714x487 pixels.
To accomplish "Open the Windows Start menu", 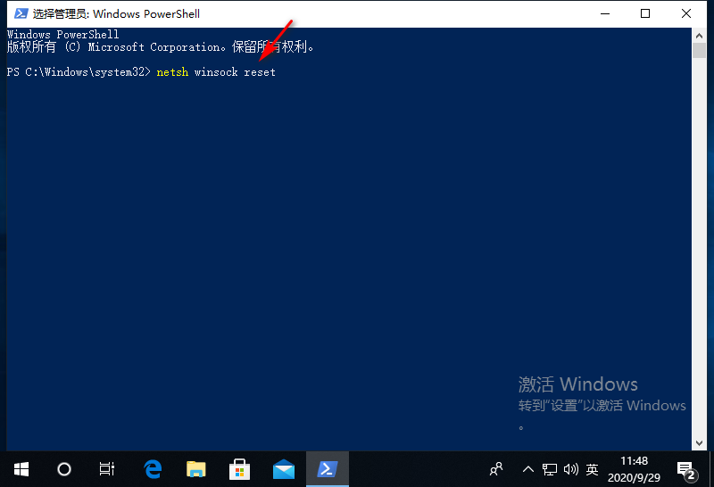I will coord(21,468).
